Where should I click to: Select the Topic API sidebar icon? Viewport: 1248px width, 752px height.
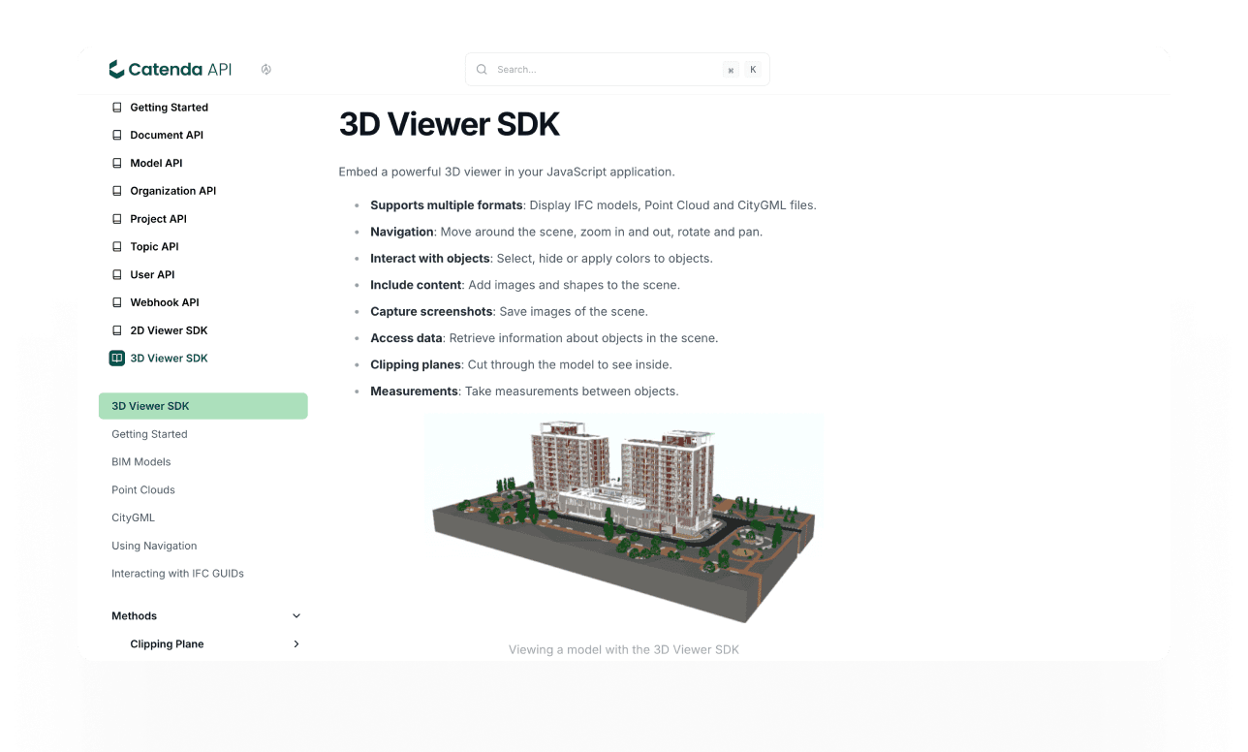click(116, 246)
